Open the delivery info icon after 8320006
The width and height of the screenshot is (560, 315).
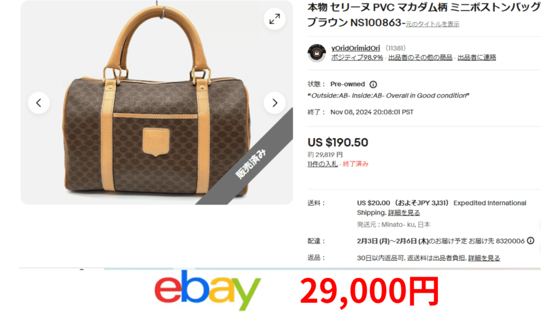(x=530, y=241)
